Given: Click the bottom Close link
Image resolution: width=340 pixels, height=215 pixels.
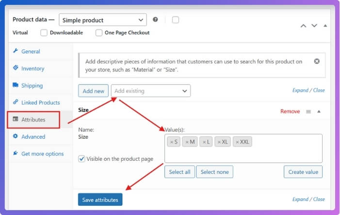Looking at the screenshot, I should pyautogui.click(x=319, y=199).
